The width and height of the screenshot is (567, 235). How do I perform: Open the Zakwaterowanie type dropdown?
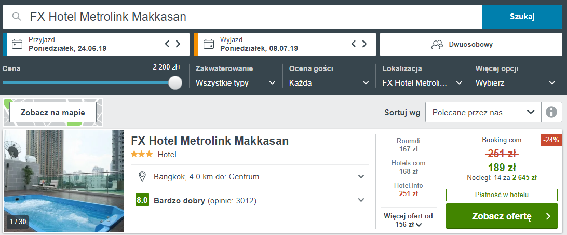(236, 83)
